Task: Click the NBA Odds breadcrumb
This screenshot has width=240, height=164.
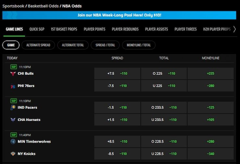Action: (72, 6)
